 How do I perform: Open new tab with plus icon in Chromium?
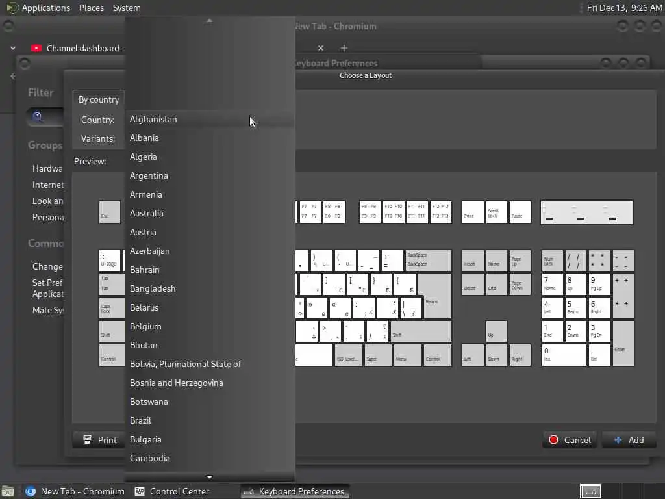coord(344,48)
